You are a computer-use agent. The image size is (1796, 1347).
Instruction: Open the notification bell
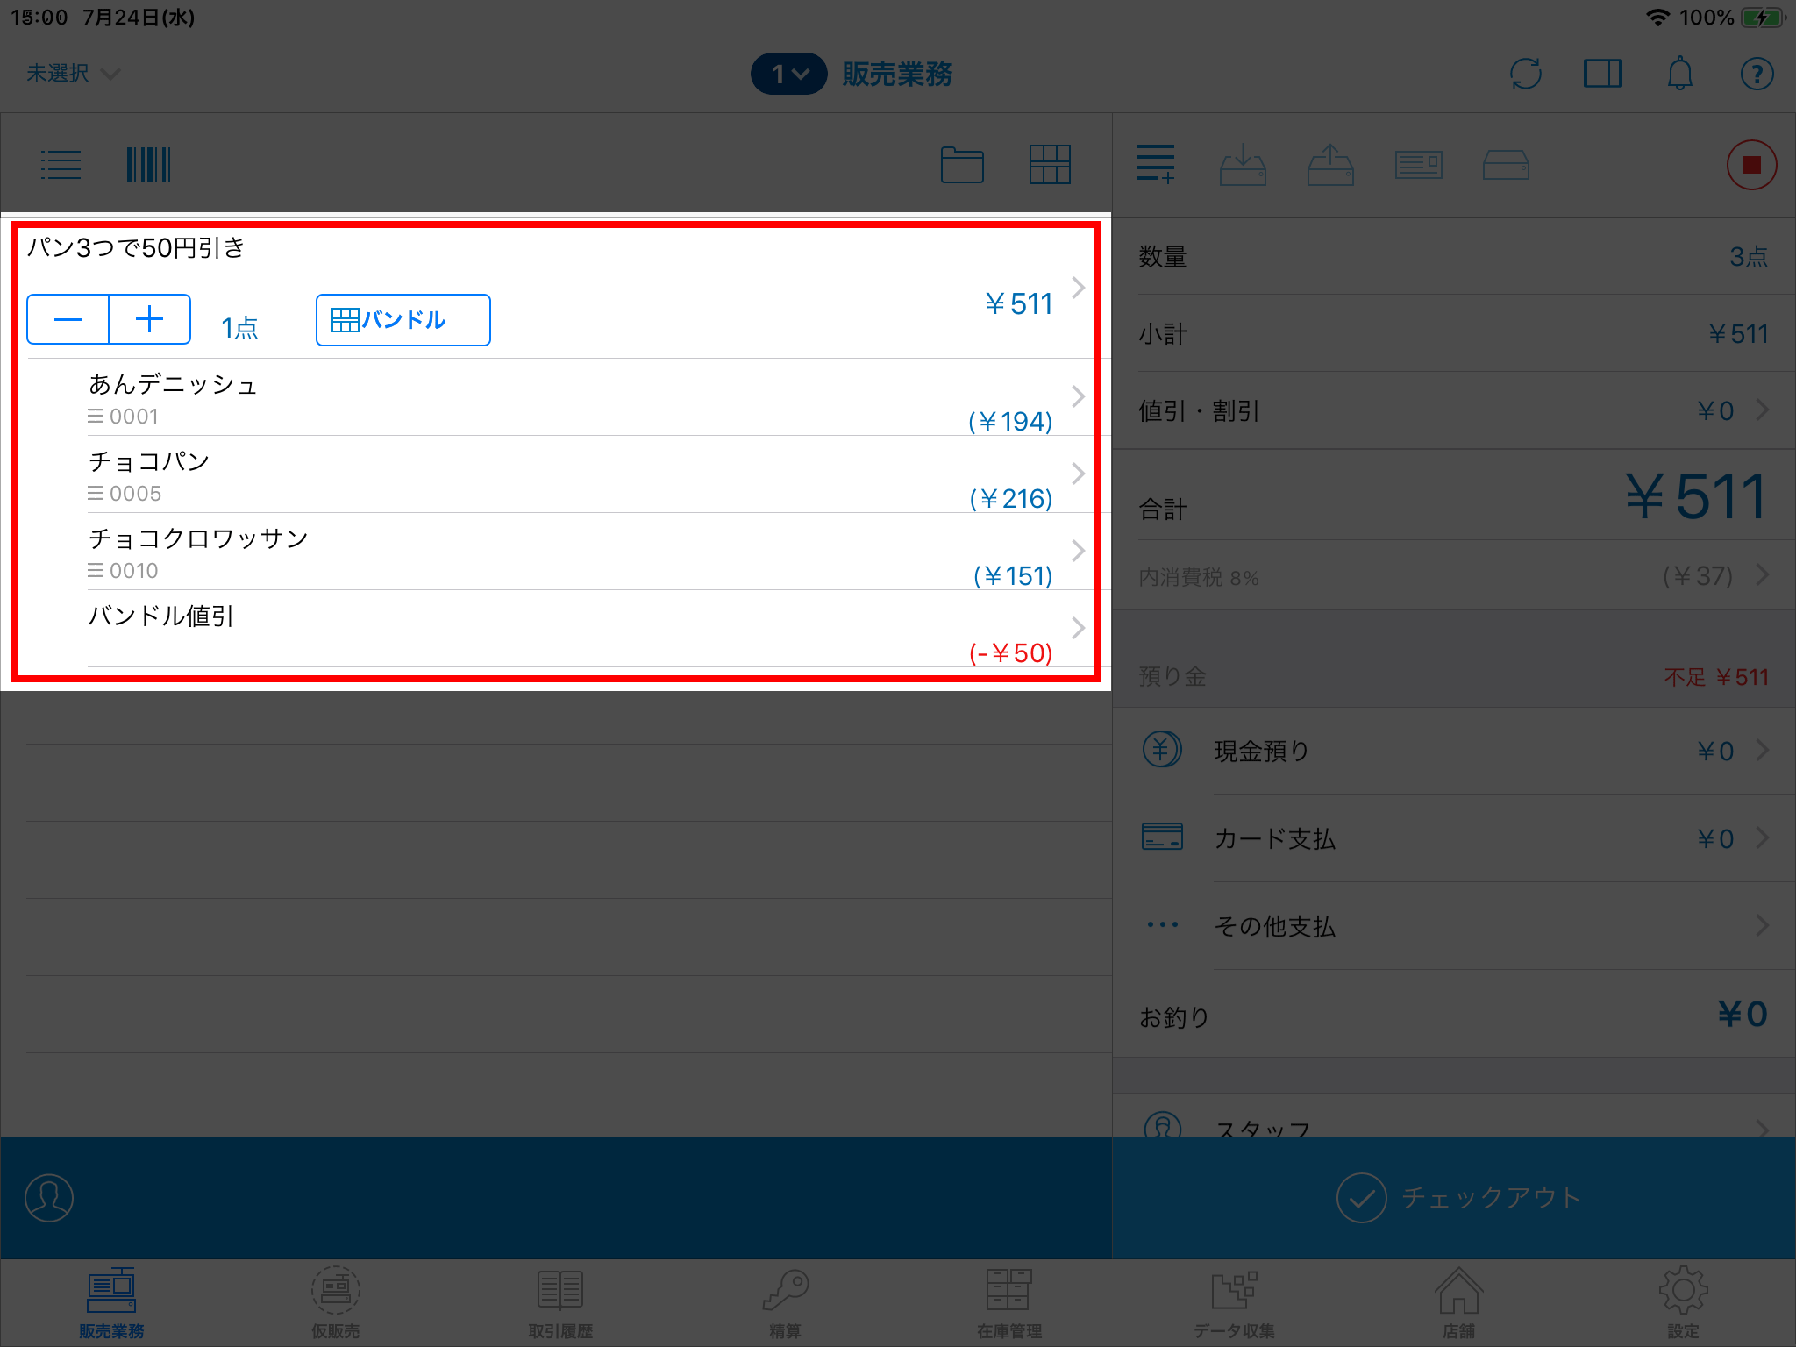[x=1679, y=74]
